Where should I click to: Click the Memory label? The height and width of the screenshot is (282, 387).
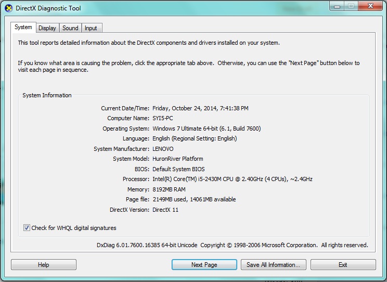(x=138, y=189)
